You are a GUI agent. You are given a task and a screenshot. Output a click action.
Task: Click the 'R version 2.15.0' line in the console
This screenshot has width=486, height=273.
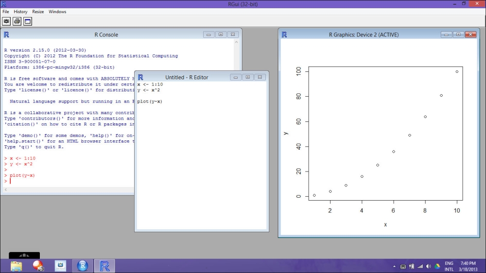(x=45, y=50)
